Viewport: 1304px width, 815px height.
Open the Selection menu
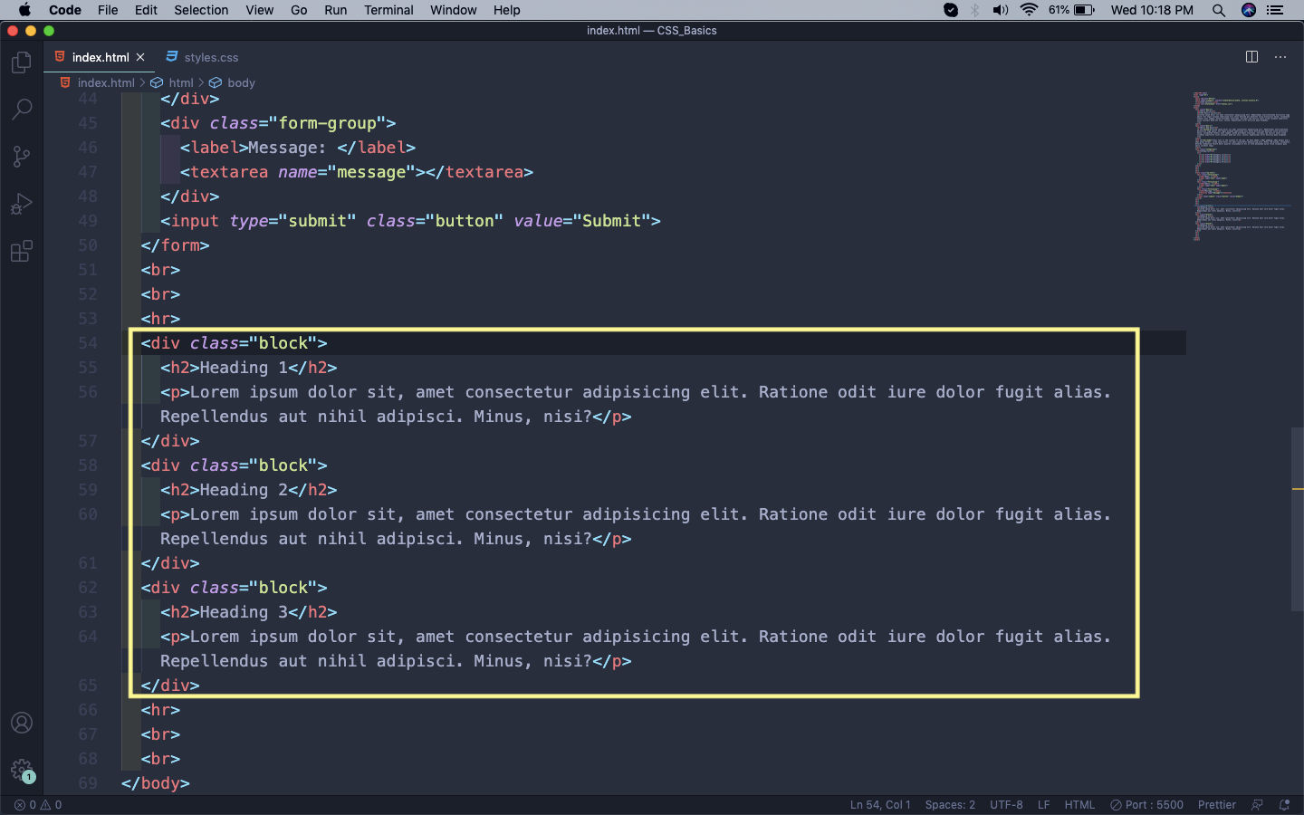click(201, 10)
